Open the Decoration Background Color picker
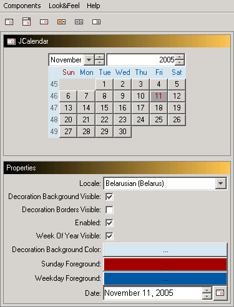 165,250
